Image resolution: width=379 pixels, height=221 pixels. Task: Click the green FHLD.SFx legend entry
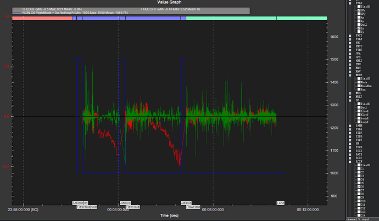(x=166, y=9)
